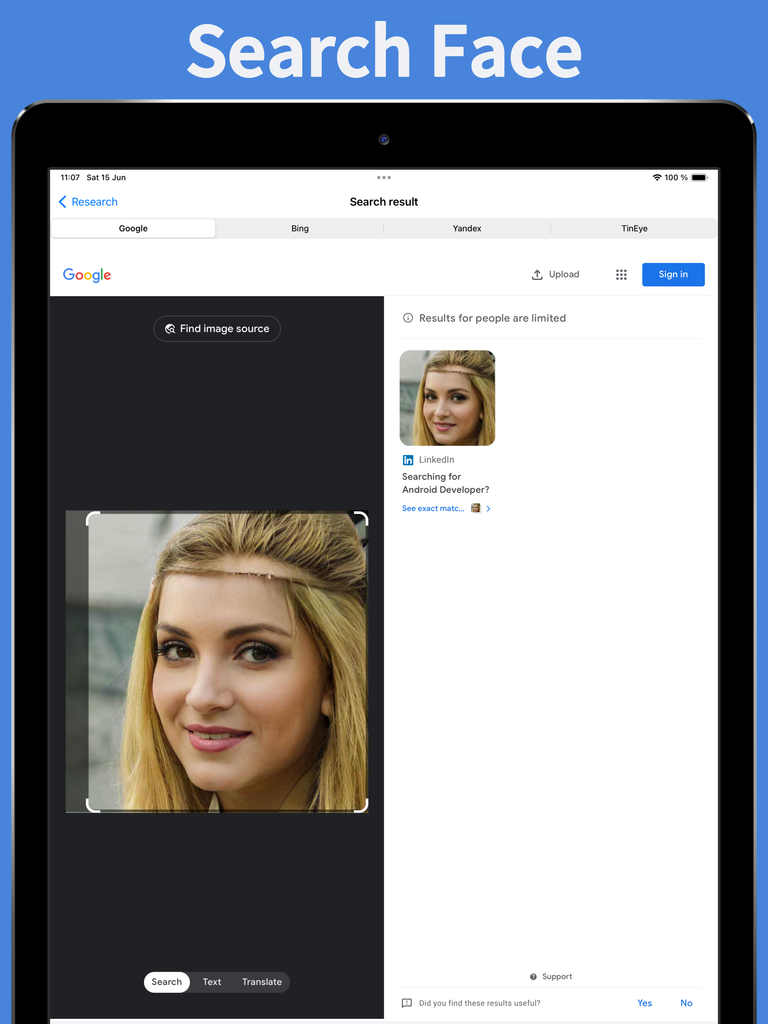Switch to the Yandex tab
768x1024 pixels.
point(467,228)
